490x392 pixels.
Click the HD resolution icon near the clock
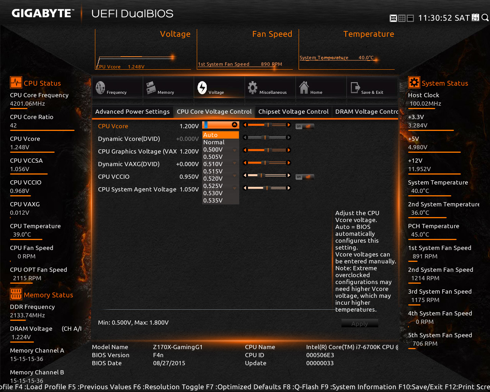pos(393,18)
